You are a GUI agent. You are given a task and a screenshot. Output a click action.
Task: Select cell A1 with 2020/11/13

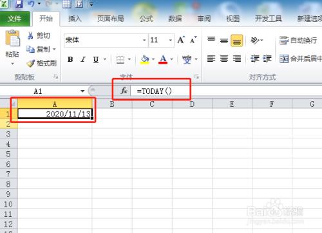click(55, 113)
